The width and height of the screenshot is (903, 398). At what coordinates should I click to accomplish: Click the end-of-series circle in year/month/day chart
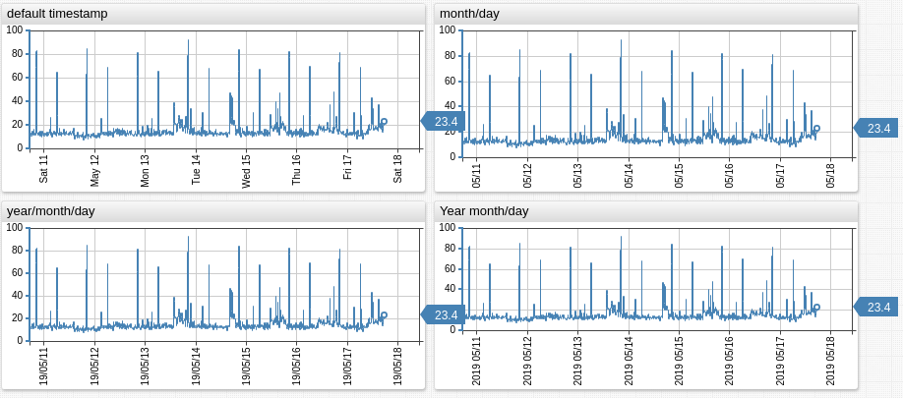pos(384,315)
